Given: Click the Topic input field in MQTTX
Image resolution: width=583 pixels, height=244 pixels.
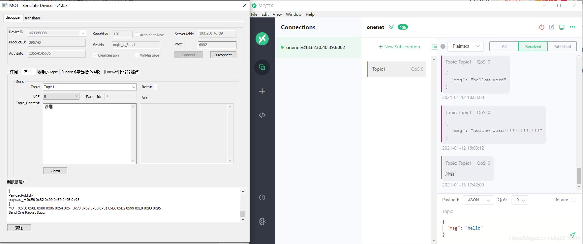Looking at the screenshot, I should (509, 211).
